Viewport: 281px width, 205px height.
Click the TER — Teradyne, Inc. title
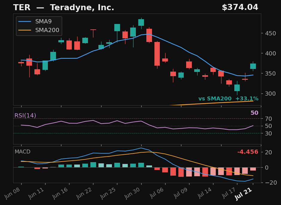[64, 7]
